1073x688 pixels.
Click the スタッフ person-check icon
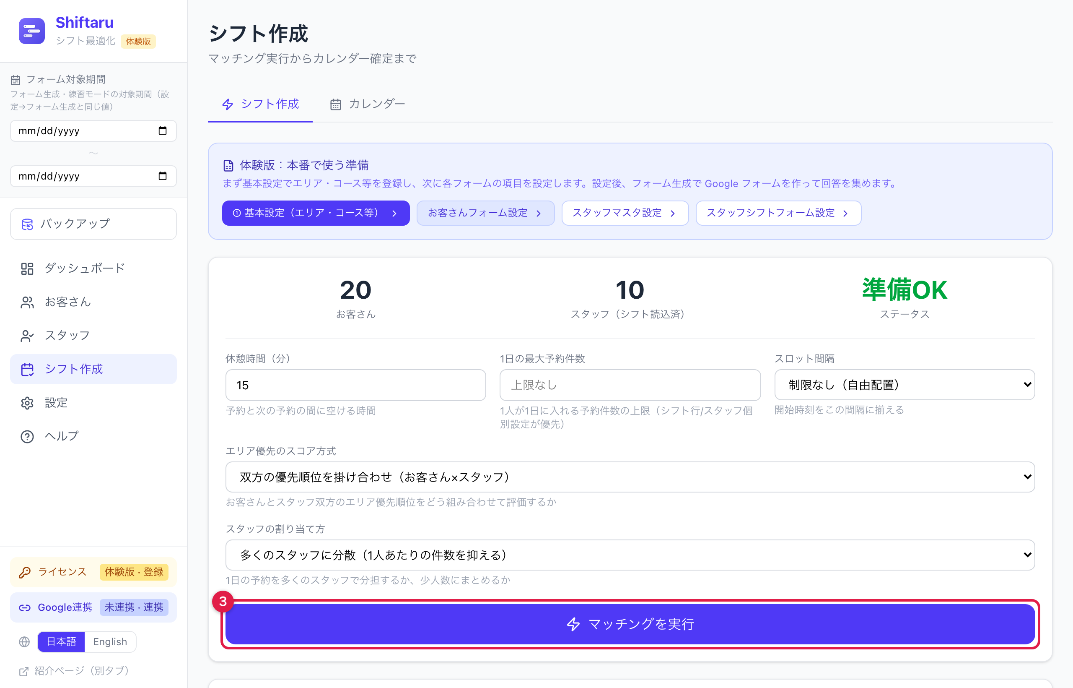(27, 336)
